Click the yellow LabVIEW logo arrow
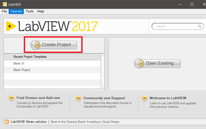This screenshot has width=206, height=129. pos(11,26)
